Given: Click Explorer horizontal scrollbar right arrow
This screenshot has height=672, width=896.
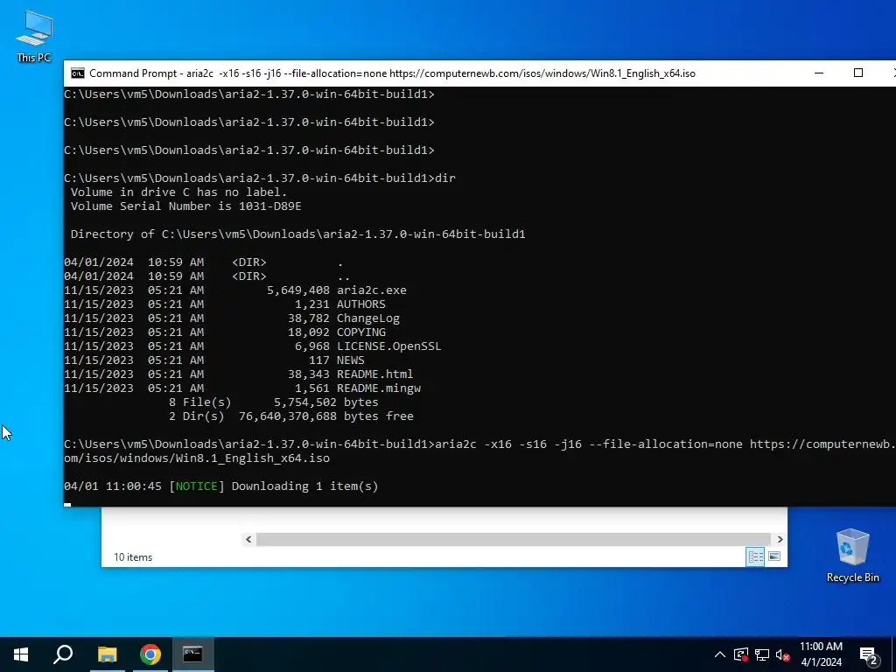Looking at the screenshot, I should click(x=780, y=539).
